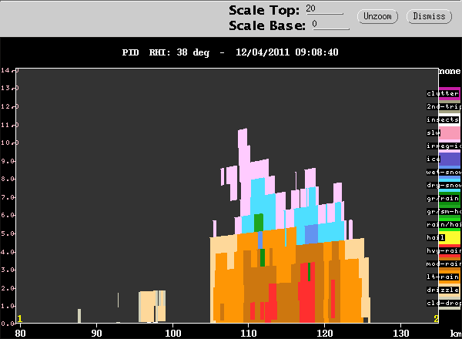Click the Unzoom button
462x339 pixels.
[x=377, y=16]
